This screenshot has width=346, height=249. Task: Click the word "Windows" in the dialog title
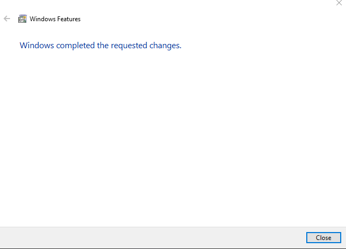(x=42, y=19)
